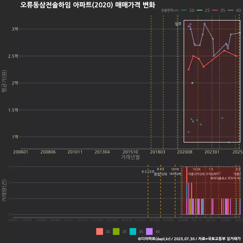Click the 거래년월 x-axis title
Image resolution: width=243 pixels, height=243 pixels.
pos(130,157)
